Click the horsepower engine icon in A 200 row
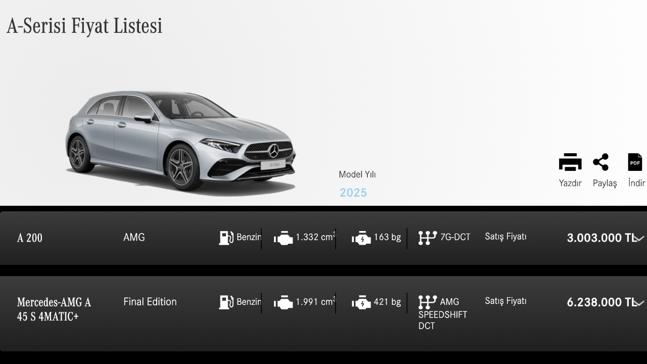 (361, 238)
